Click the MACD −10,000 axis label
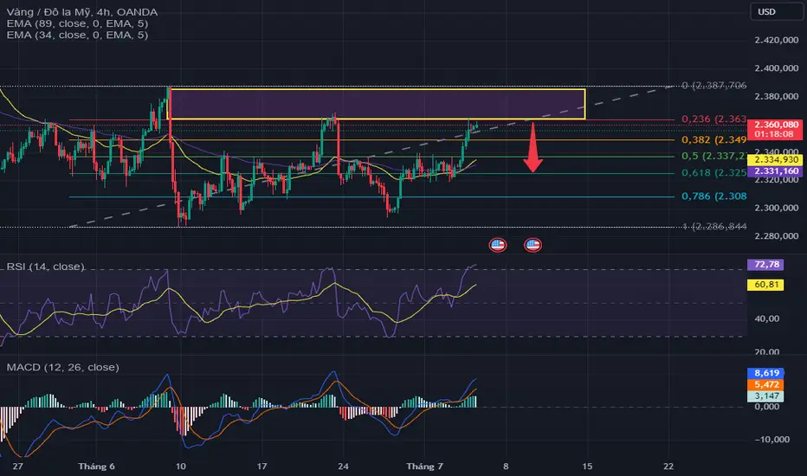Image resolution: width=807 pixels, height=476 pixels. pyautogui.click(x=772, y=440)
